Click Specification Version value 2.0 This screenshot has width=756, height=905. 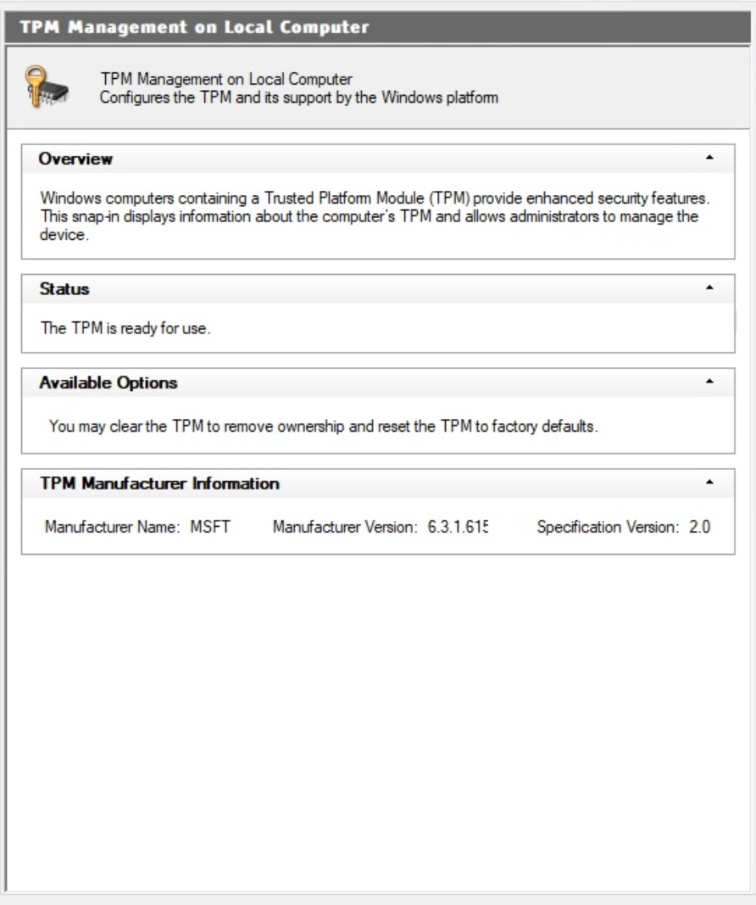pos(699,527)
